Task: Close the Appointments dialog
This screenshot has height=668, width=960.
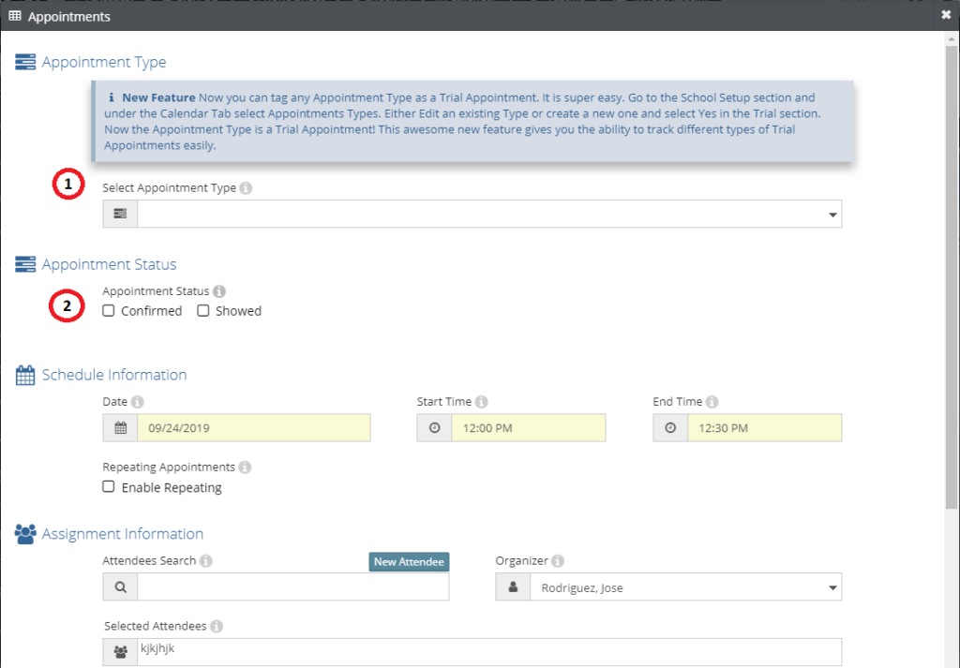Action: [946, 15]
